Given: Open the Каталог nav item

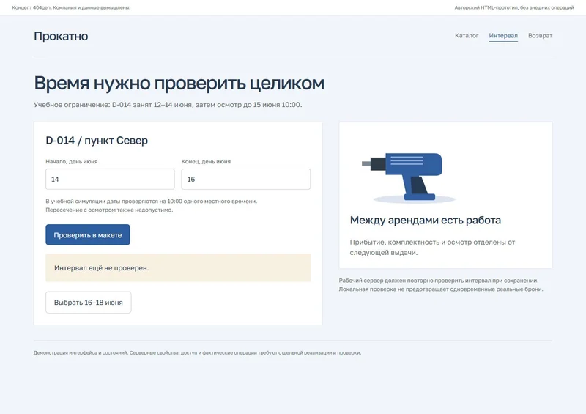Looking at the screenshot, I should click(467, 35).
